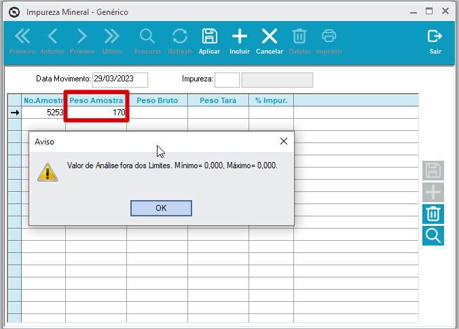Click Peso Tara cell in row 5253
Image resolution: width=459 pixels, height=329 pixels.
(218, 113)
